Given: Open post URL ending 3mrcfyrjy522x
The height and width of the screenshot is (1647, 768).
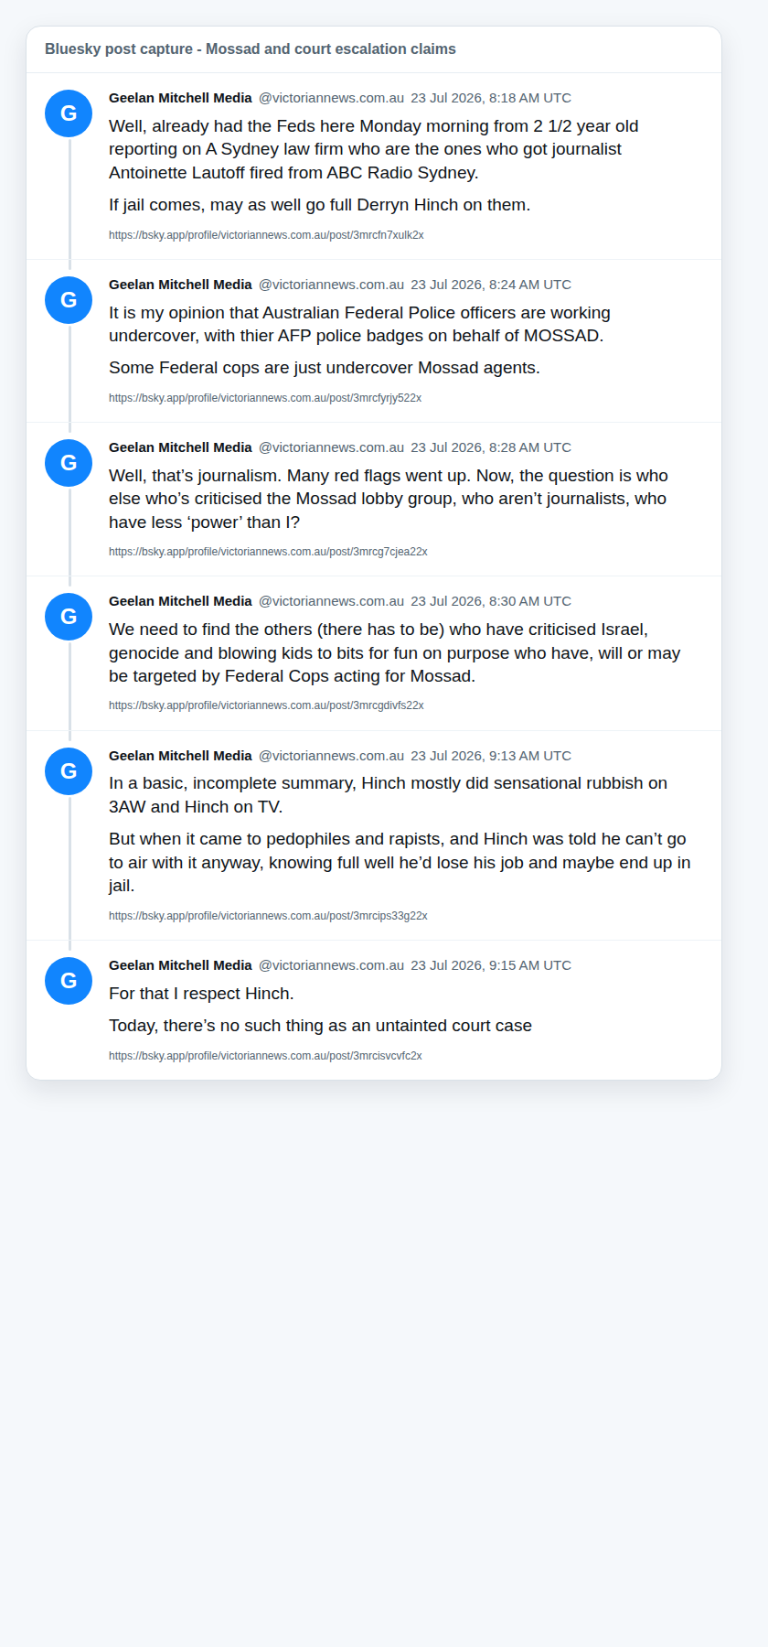Looking at the screenshot, I should click(x=265, y=398).
